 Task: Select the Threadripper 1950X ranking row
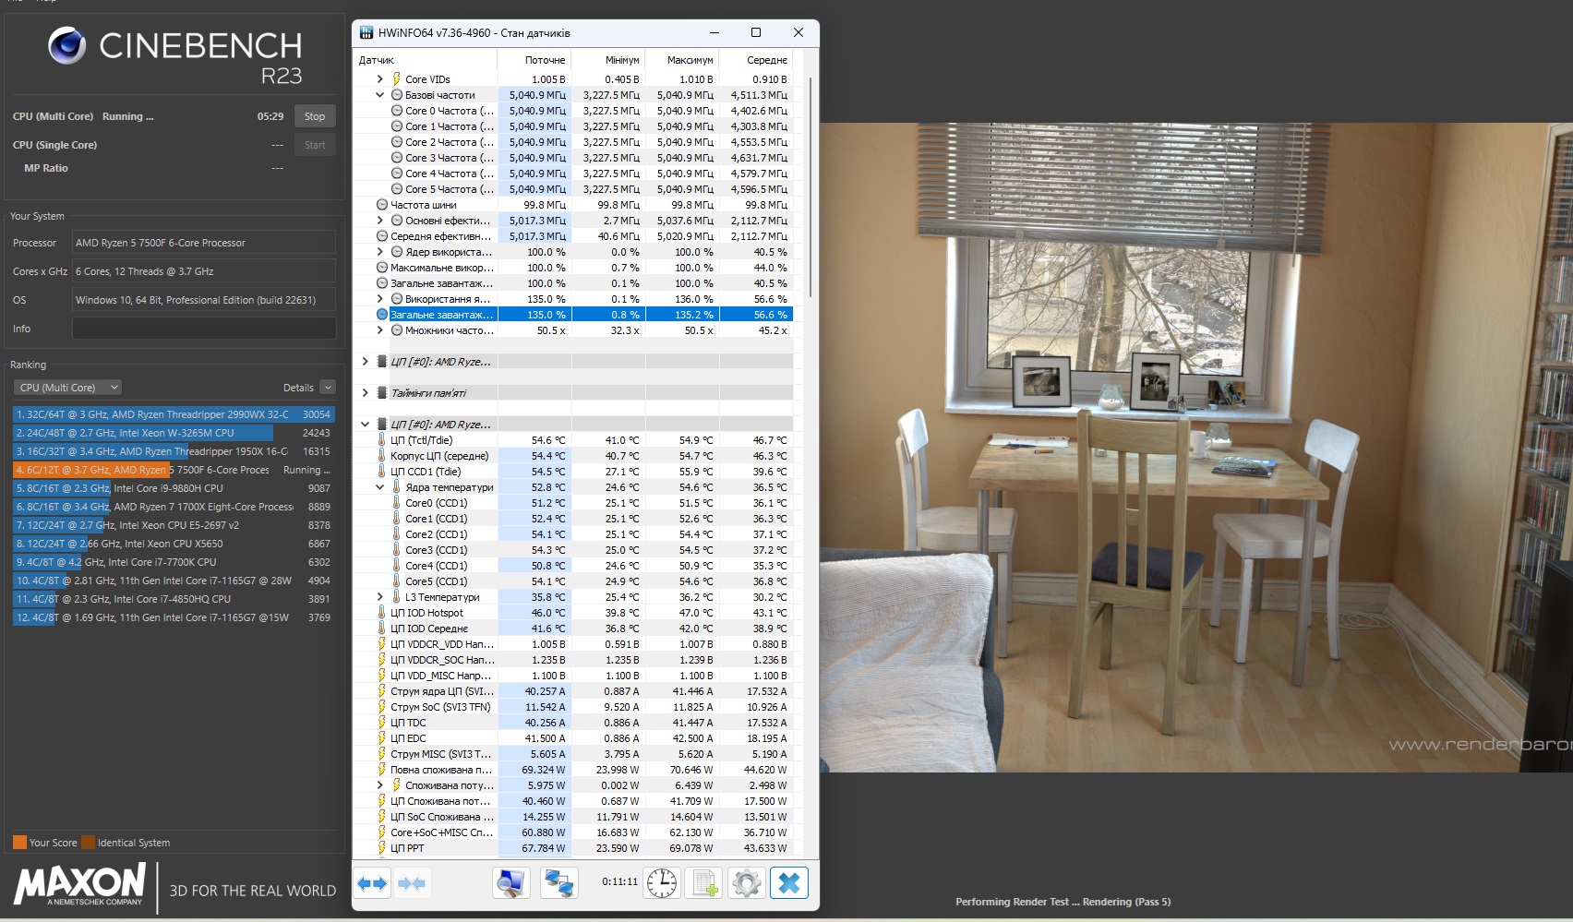click(174, 451)
